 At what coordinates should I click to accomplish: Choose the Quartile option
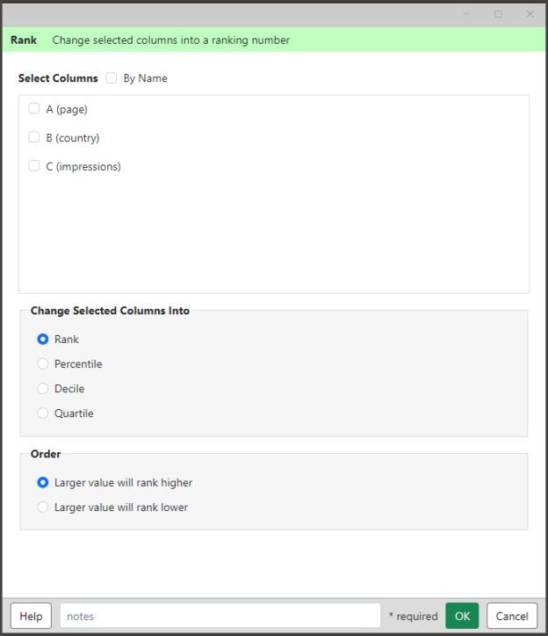point(43,413)
